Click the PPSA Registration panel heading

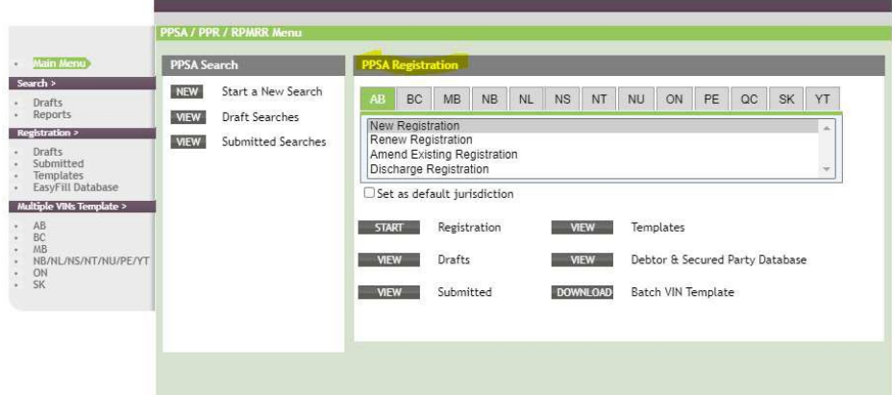pos(409,65)
